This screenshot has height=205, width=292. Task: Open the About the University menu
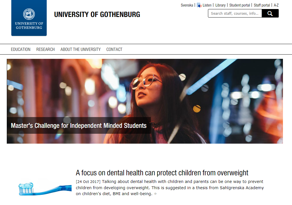point(80,49)
